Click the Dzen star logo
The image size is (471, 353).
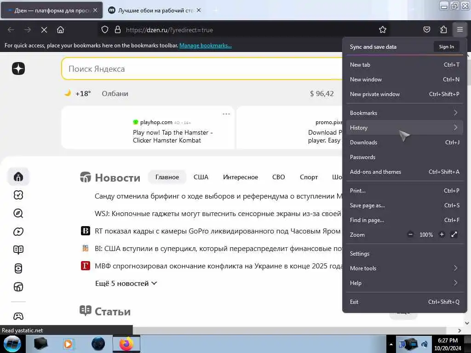click(x=18, y=68)
